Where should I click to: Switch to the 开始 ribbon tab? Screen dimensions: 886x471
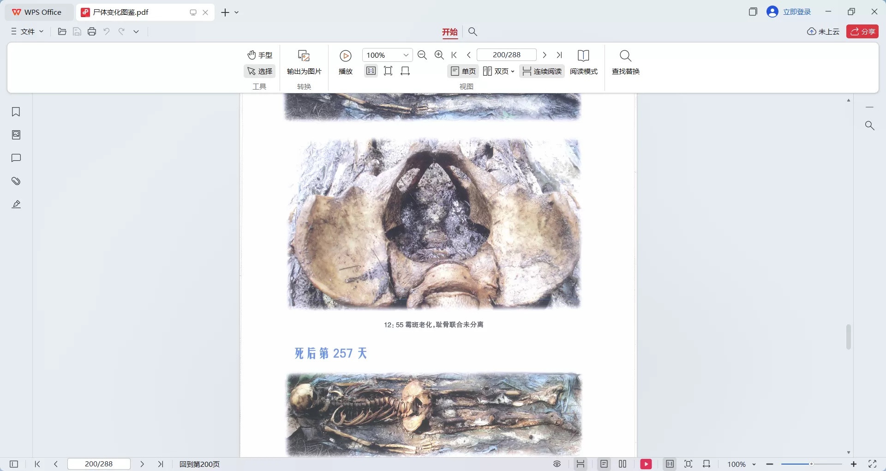click(x=450, y=32)
